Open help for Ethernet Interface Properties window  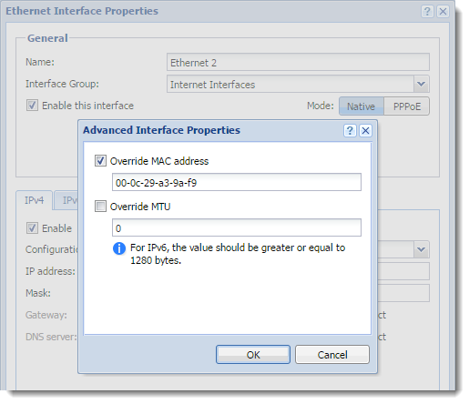[x=427, y=12]
